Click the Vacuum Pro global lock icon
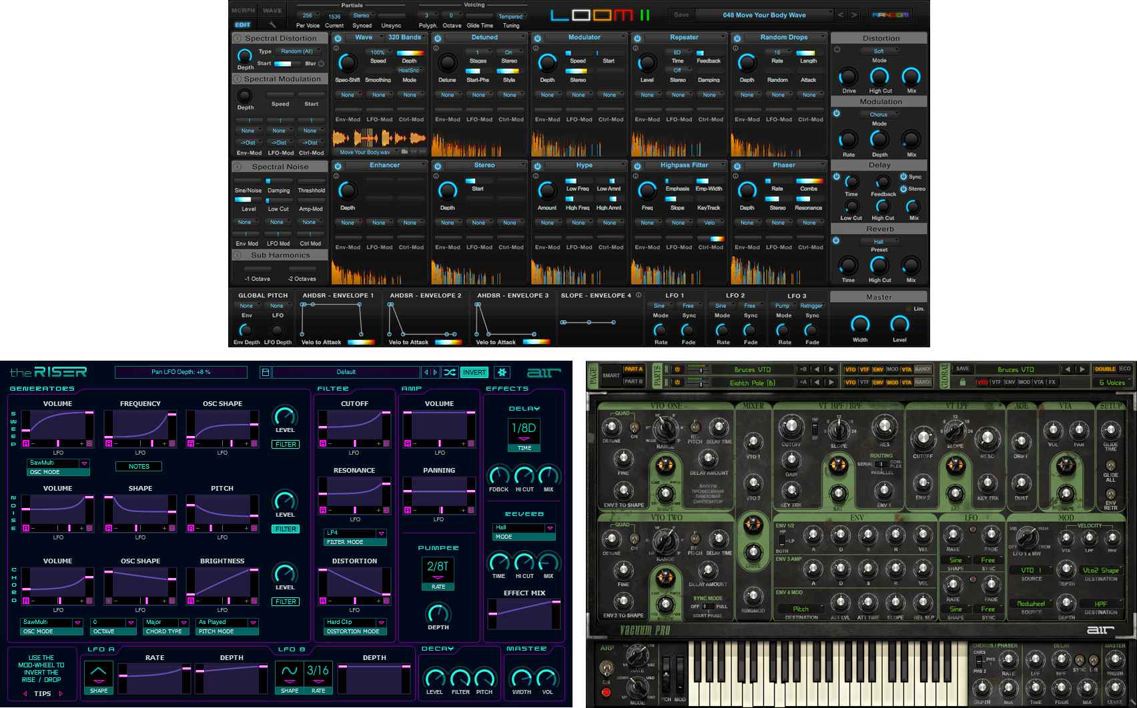1137x708 pixels. tap(962, 383)
